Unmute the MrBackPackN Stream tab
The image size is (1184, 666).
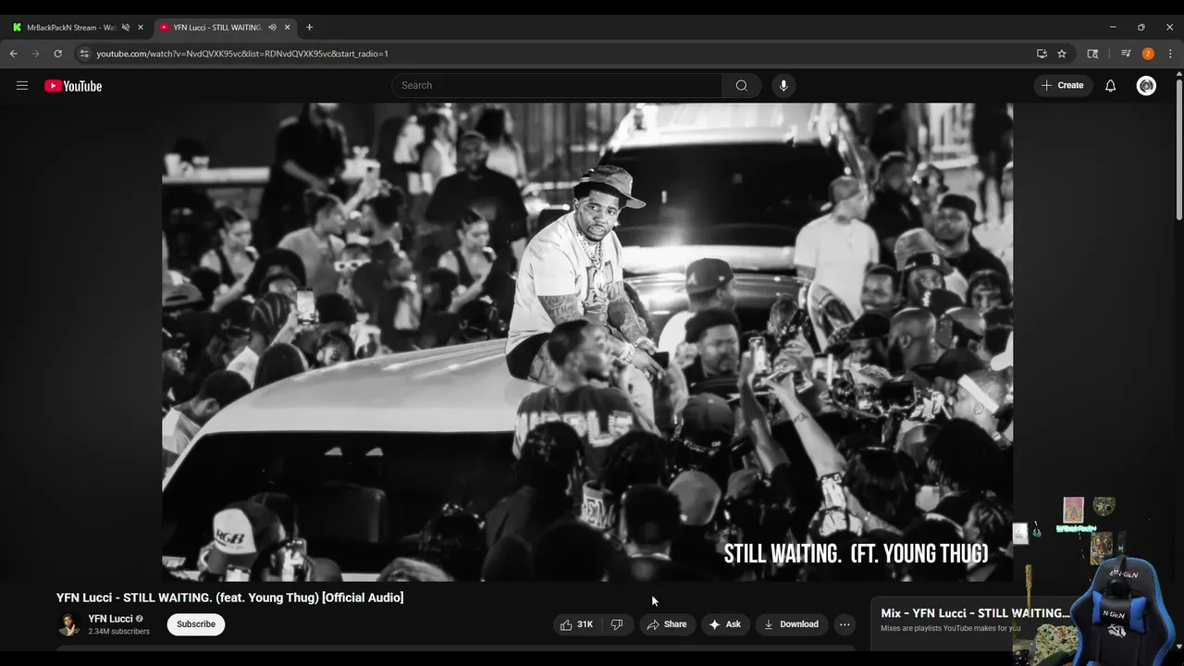pos(126,28)
